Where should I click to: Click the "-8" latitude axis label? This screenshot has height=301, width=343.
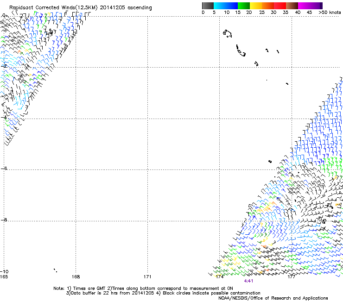point(4,220)
